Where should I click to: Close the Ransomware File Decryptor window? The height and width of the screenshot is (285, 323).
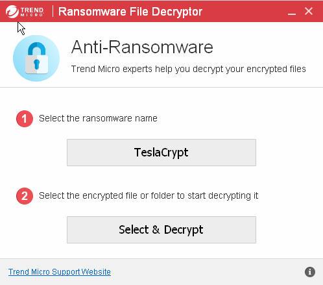click(309, 11)
